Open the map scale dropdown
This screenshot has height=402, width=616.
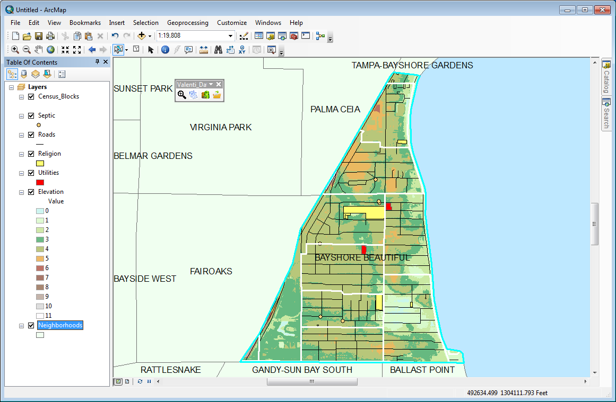click(230, 36)
